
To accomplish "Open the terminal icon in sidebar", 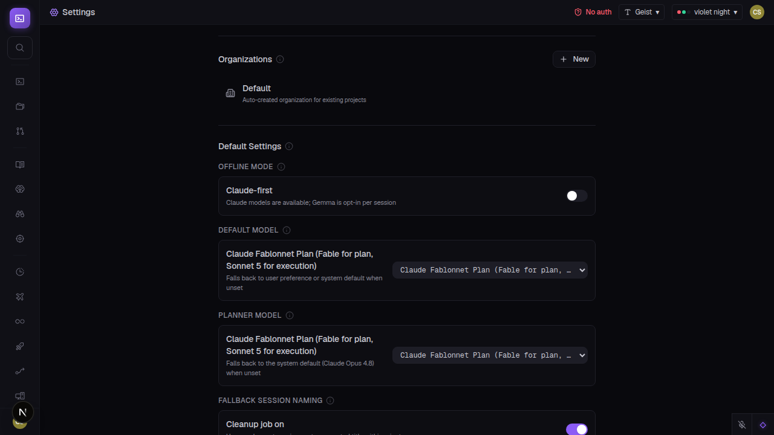I will pos(20,82).
